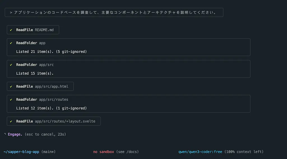Screen dimensions: 287x159
Task: Click the ~/sapper-blog-app directory path
Action: click(21, 152)
